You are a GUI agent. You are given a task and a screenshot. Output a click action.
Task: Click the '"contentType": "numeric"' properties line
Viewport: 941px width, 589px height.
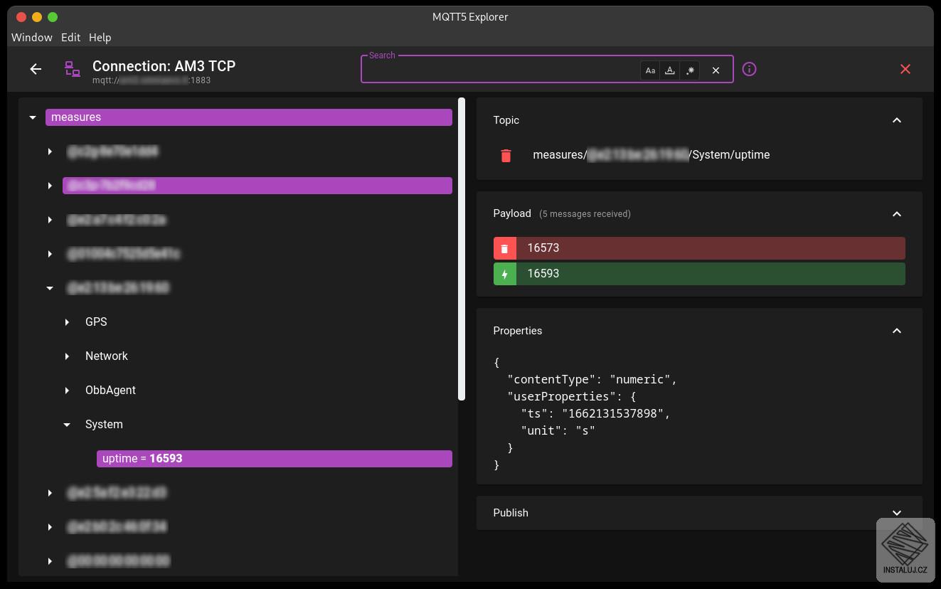592,380
